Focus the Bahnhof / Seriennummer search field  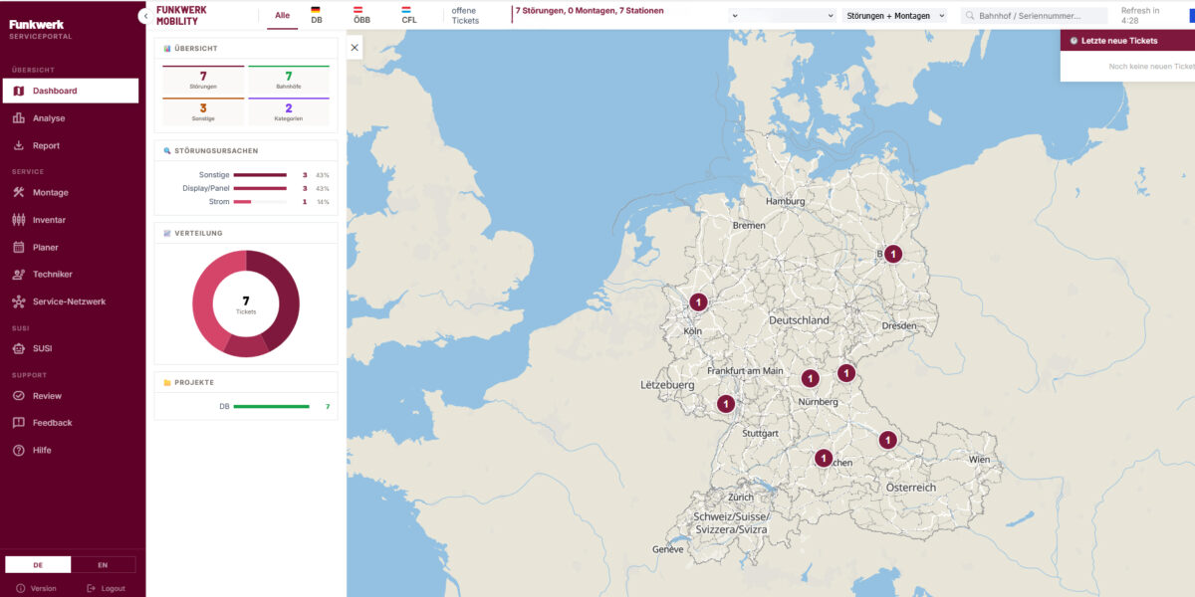pos(1035,16)
